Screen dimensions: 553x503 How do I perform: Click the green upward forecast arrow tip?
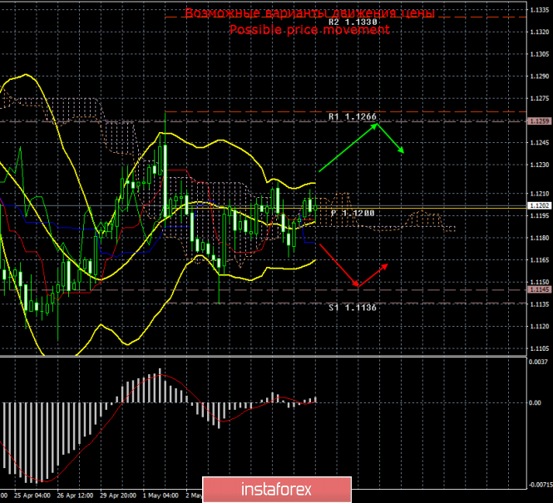(377, 124)
